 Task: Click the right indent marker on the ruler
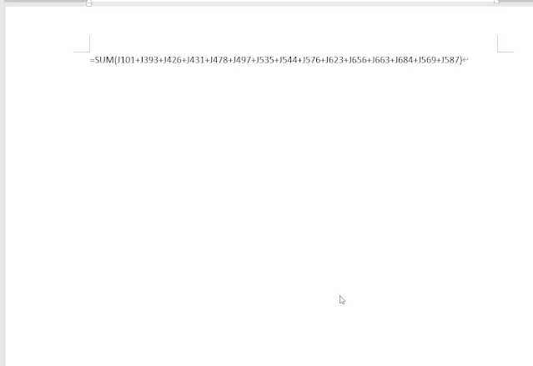tap(496, 2)
